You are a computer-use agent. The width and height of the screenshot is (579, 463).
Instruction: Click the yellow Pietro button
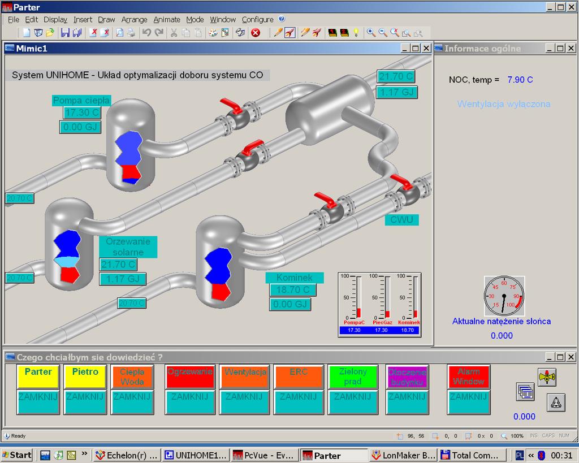pos(85,377)
